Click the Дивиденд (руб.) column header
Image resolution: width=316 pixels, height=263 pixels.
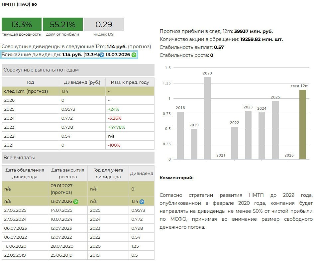coord(82,82)
